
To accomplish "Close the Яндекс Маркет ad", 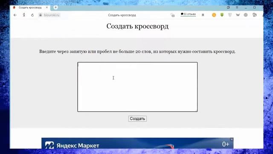I will click(x=232, y=139).
